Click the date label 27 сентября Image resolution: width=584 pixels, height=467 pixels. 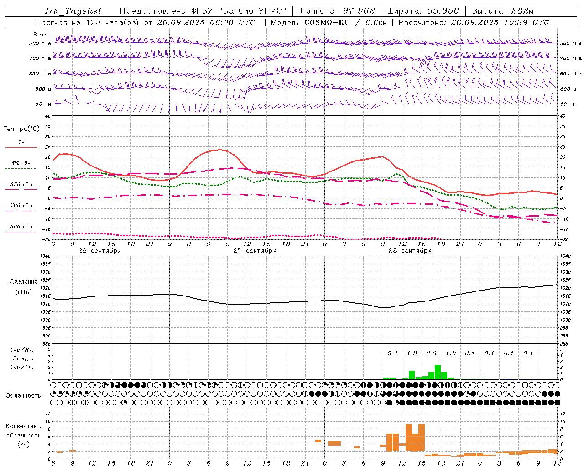(x=255, y=250)
